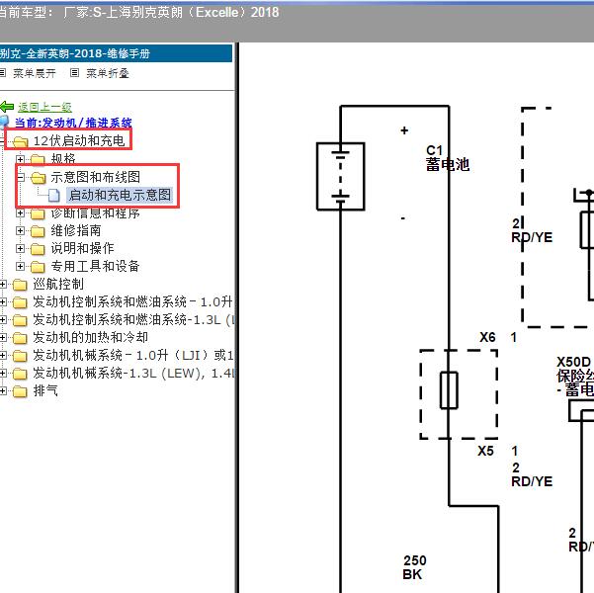The image size is (594, 593).
Task: Click the 巡航控制 folder icon
Action: pyautogui.click(x=20, y=285)
